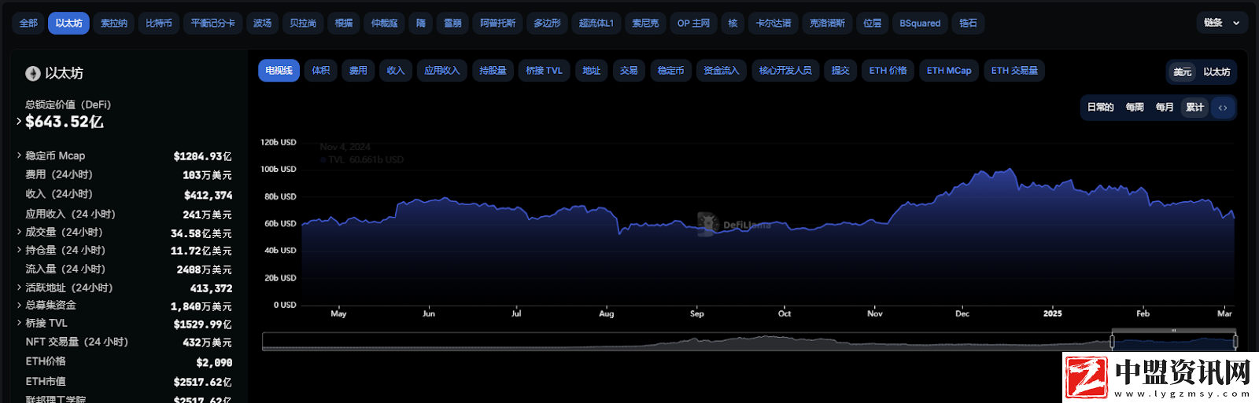Click the right handle of the range selector
The image size is (1259, 403).
[x=1235, y=342]
